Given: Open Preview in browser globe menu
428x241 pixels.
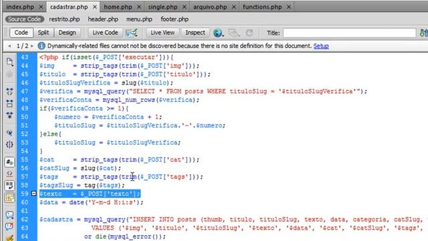Looking at the screenshot, I should coord(219,33).
